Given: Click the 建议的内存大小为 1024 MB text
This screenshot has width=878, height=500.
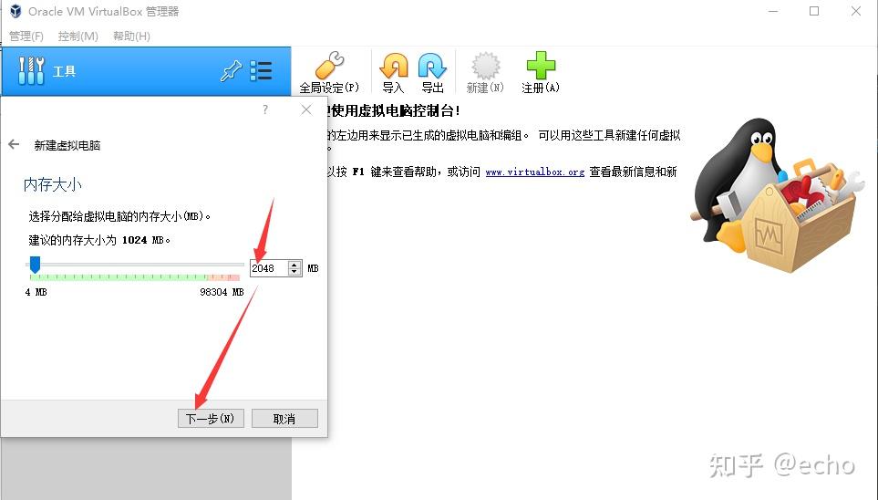Looking at the screenshot, I should click(99, 240).
